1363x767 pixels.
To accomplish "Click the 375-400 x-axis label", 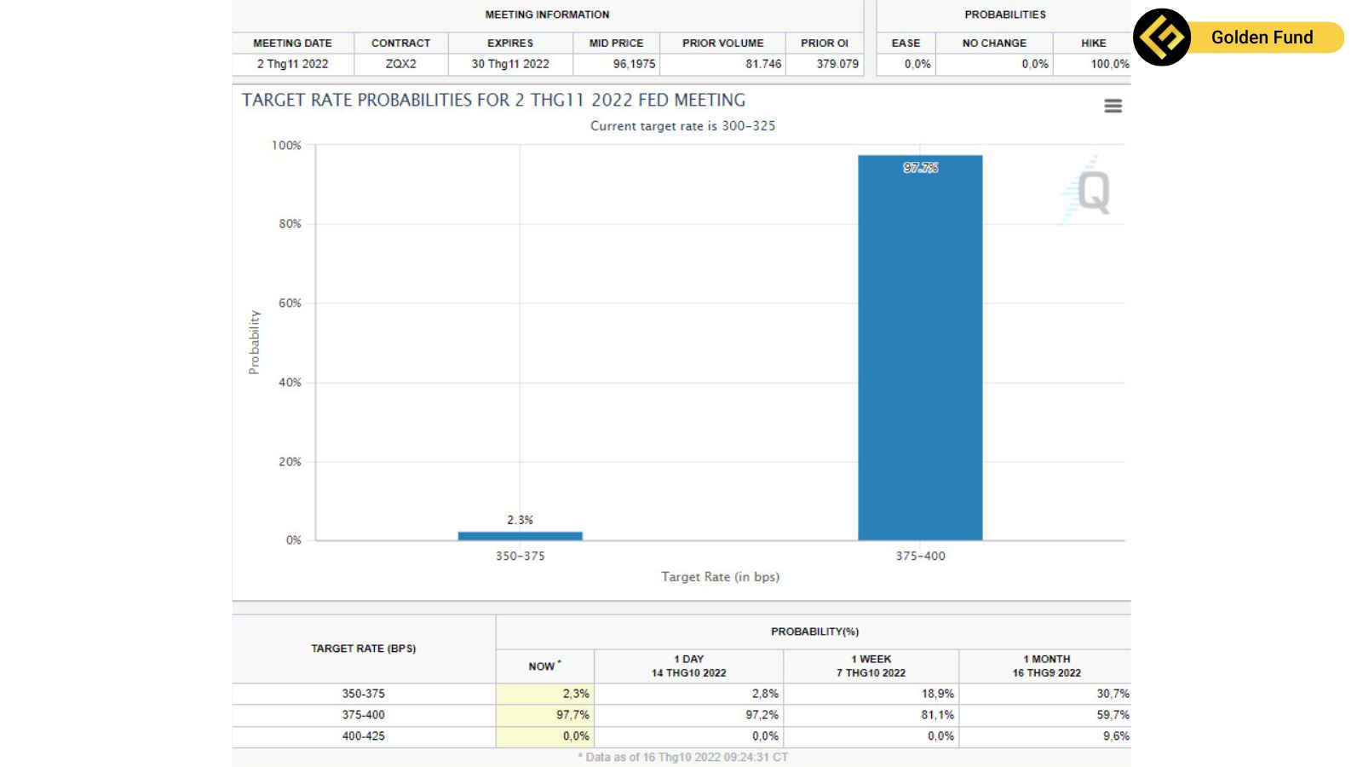I will [920, 556].
